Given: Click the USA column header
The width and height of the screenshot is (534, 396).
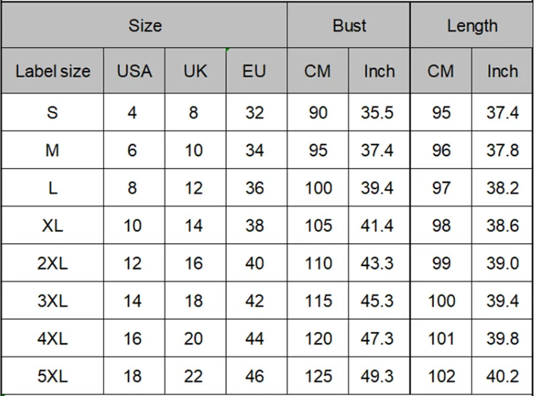Looking at the screenshot, I should pos(134,71).
